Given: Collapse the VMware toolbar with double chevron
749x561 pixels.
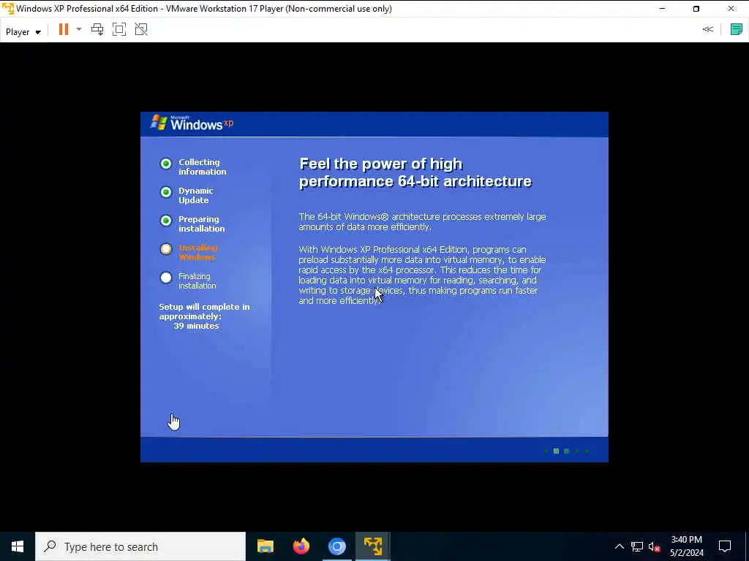Looking at the screenshot, I should point(708,29).
